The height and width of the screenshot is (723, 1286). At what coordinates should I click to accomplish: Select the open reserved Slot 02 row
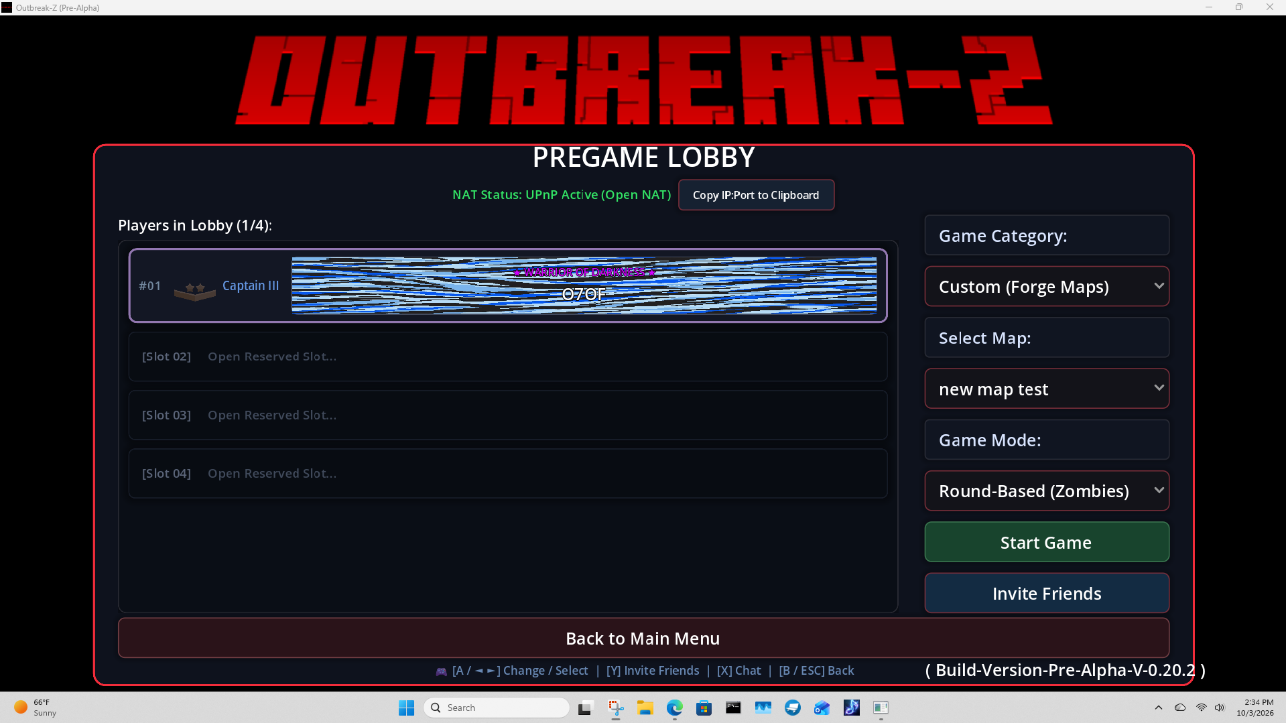pyautogui.click(x=508, y=356)
